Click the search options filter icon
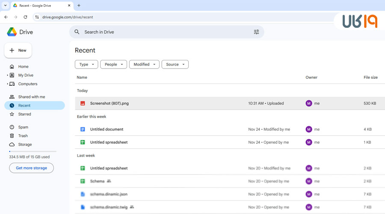The height and width of the screenshot is (214, 385). click(x=256, y=32)
